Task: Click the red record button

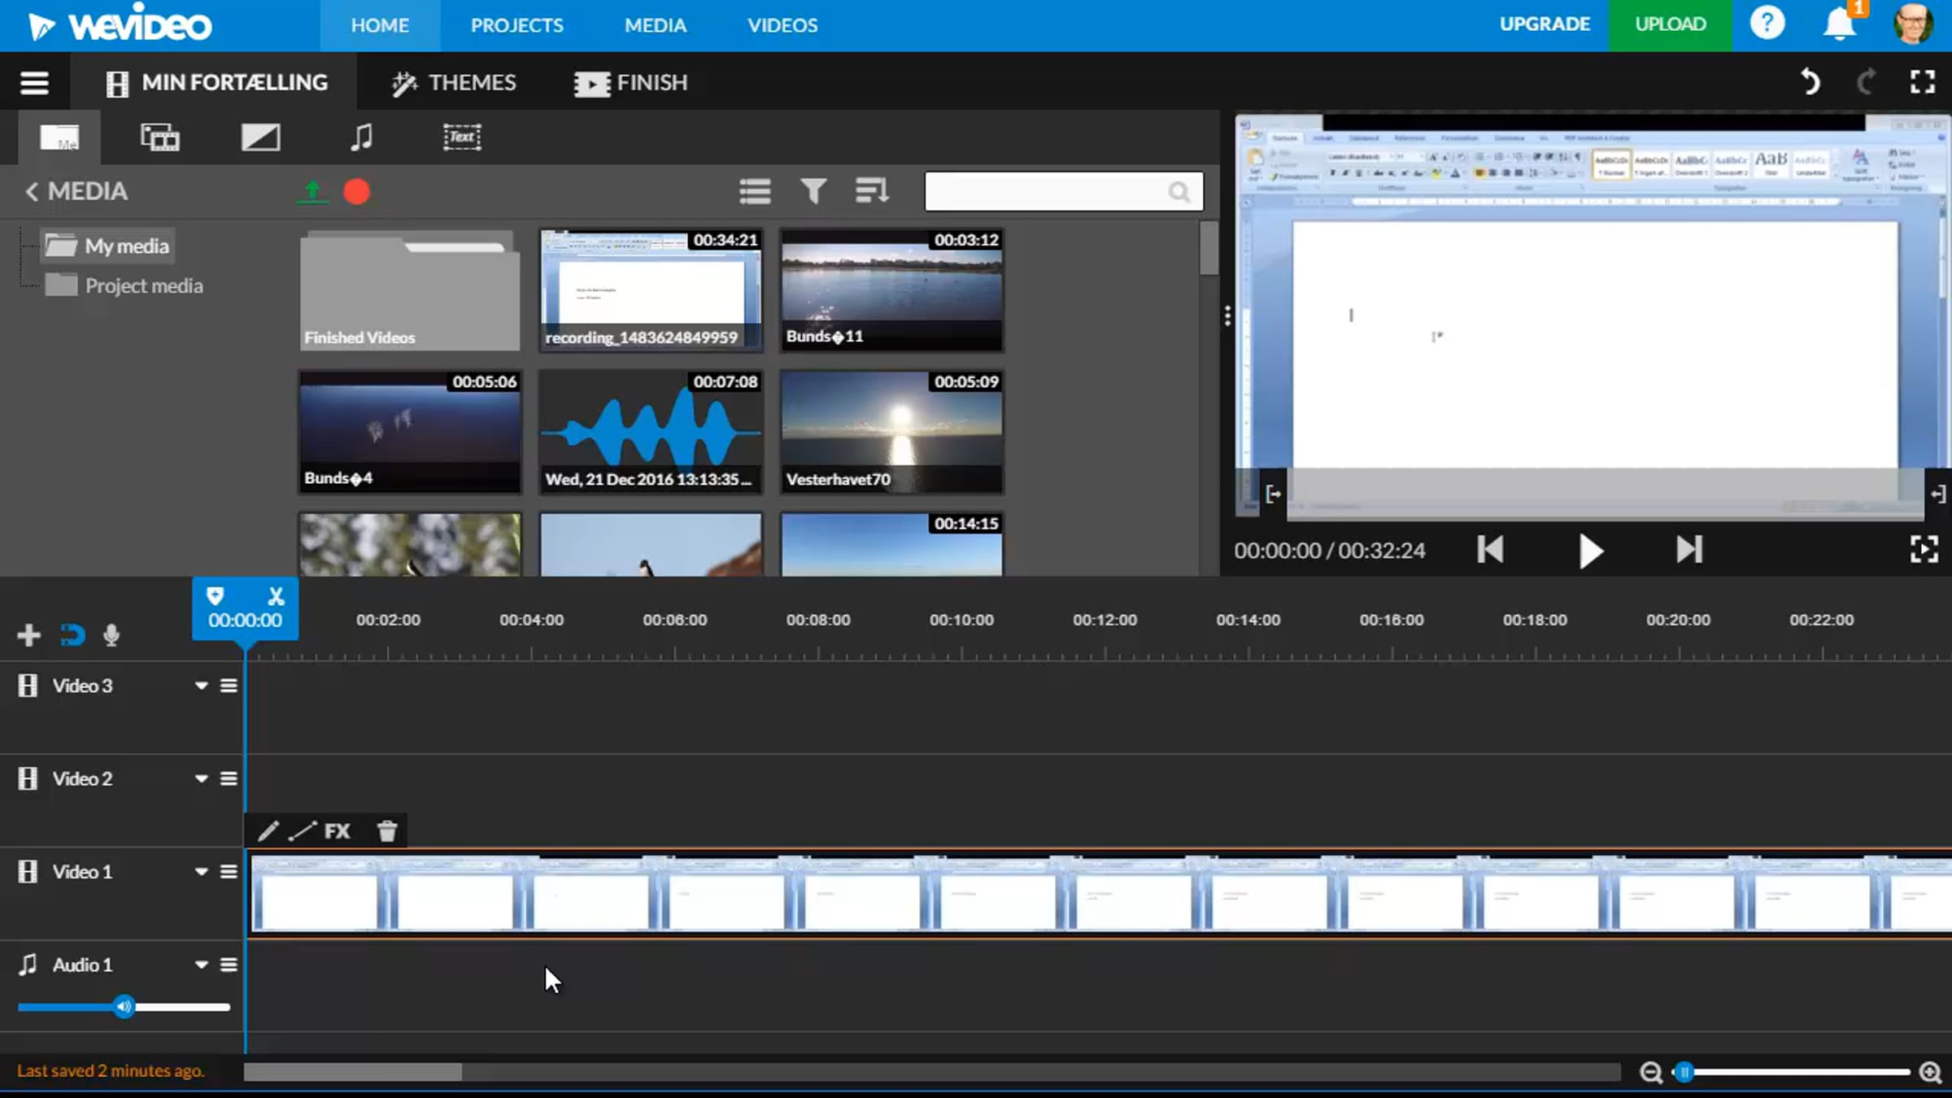Action: pyautogui.click(x=356, y=192)
